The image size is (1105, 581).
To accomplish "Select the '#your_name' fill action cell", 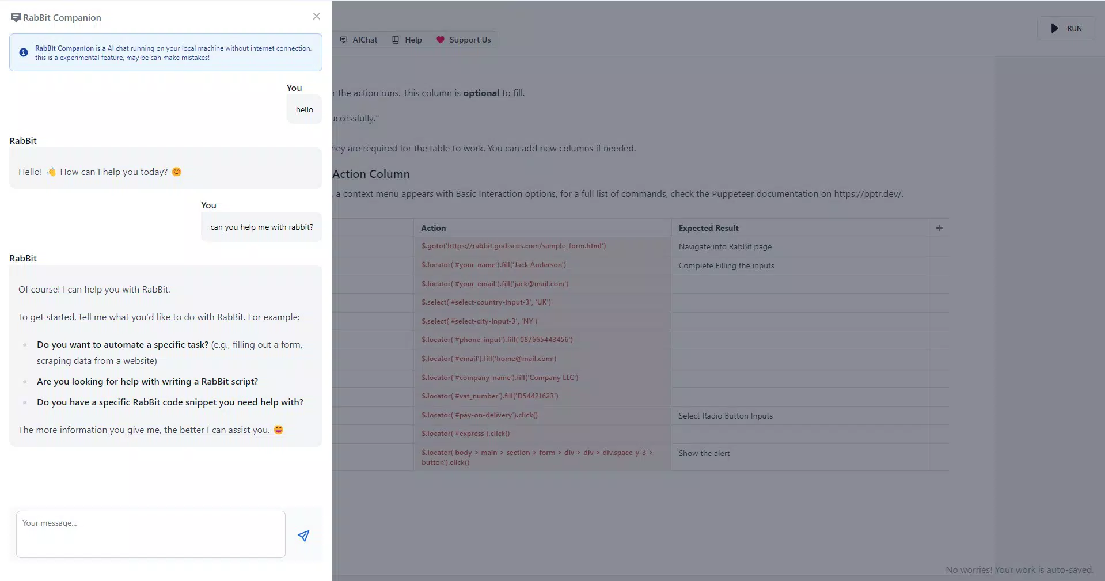I will [542, 265].
